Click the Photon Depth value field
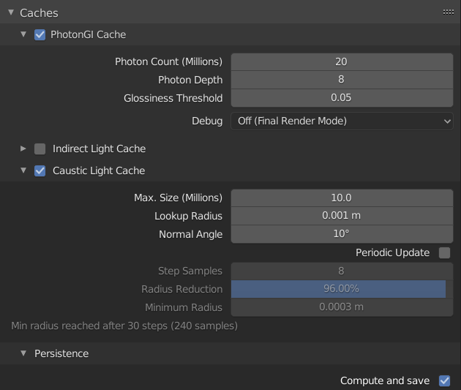The height and width of the screenshot is (390, 461). click(x=342, y=79)
